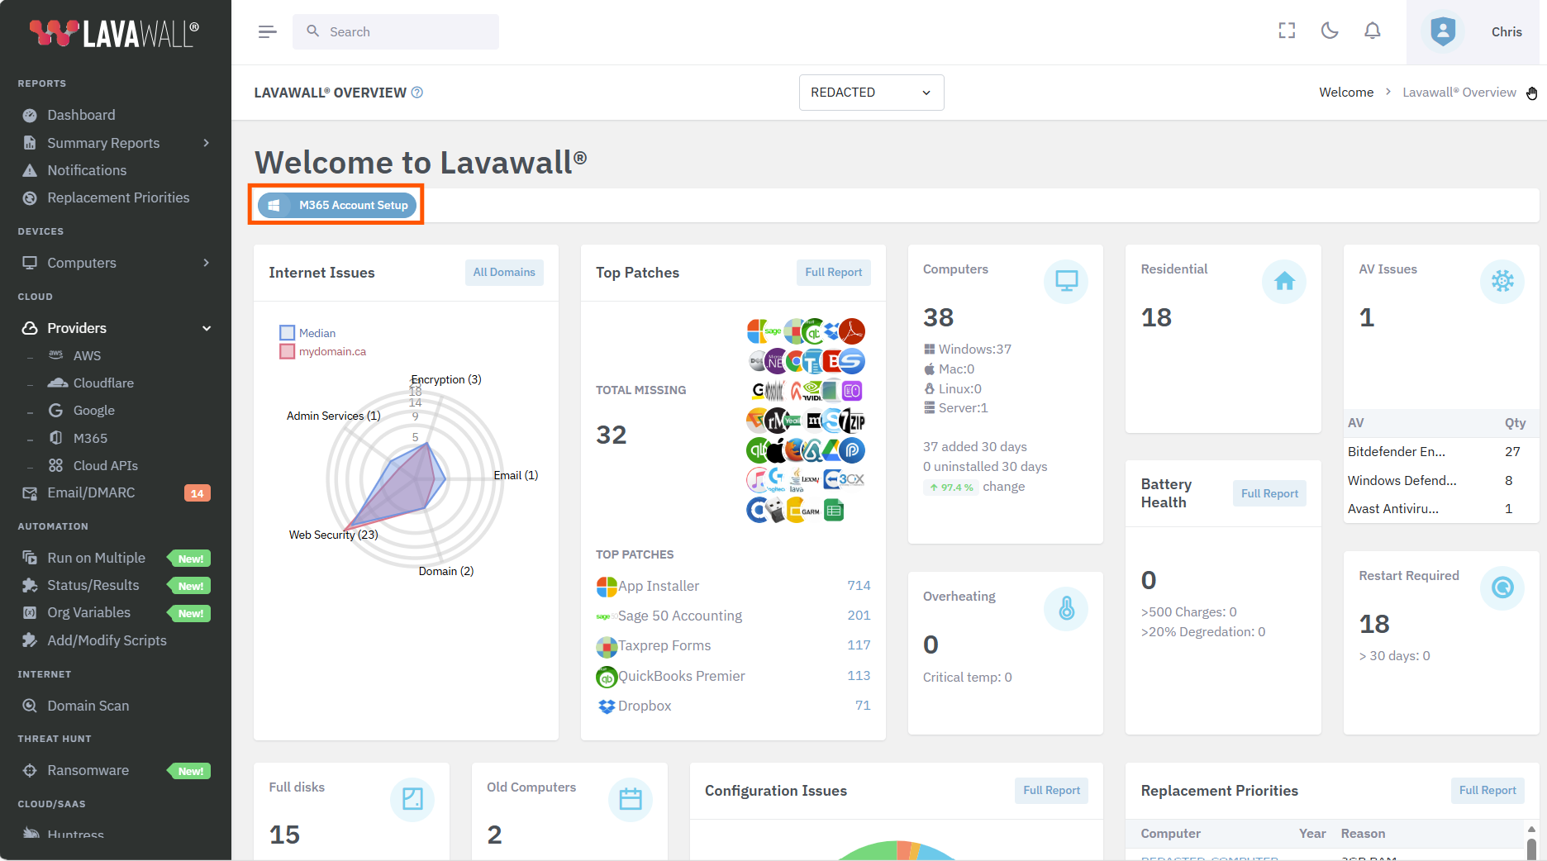Open All Domains in Internet Issues
This screenshot has height=861, width=1547.
click(x=504, y=273)
